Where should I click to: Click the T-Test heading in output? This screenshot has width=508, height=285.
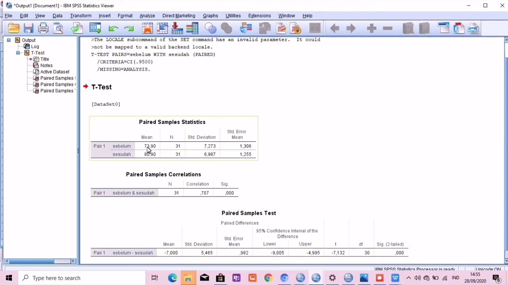coord(102,87)
